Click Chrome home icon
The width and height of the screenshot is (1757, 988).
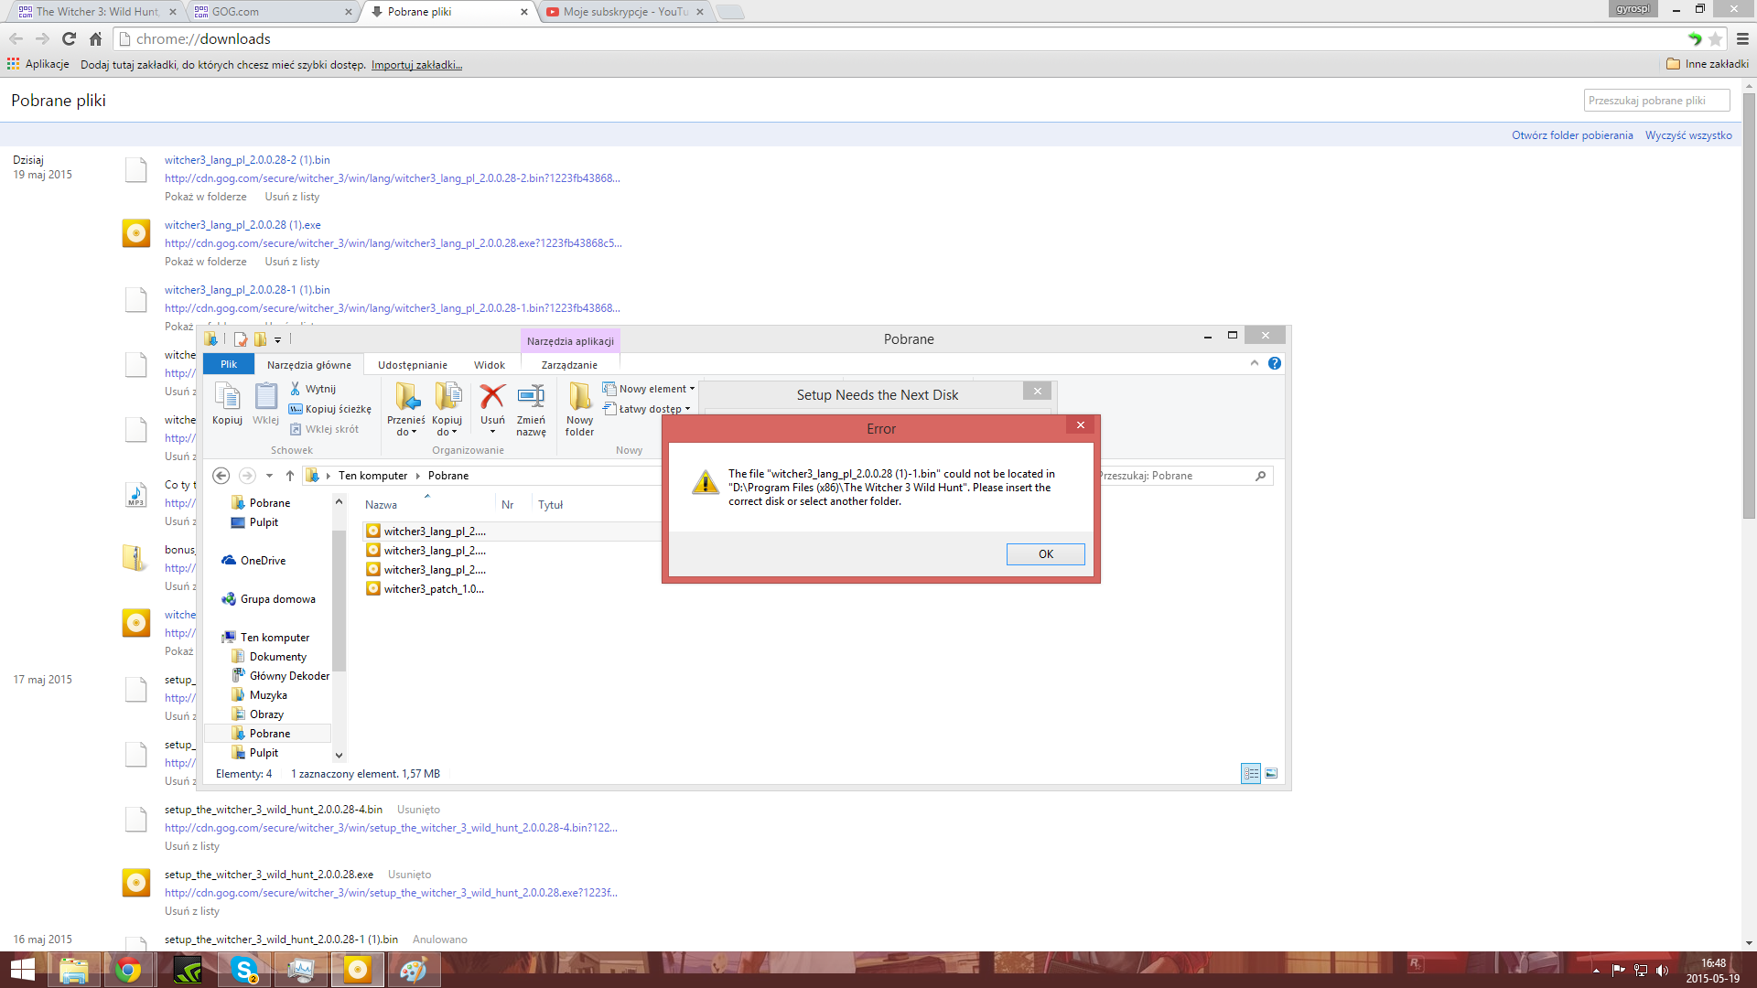point(95,38)
